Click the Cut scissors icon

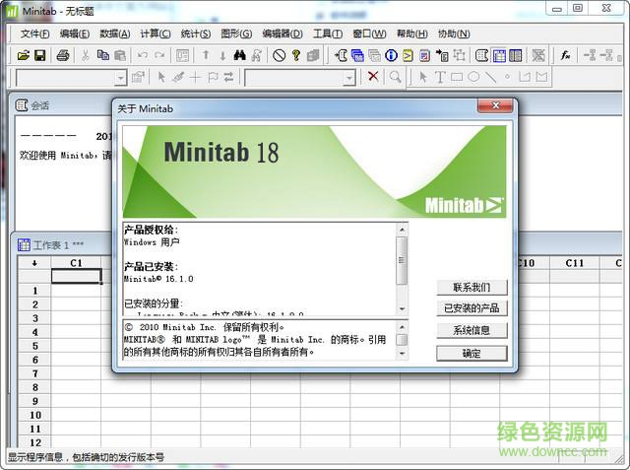point(86,55)
